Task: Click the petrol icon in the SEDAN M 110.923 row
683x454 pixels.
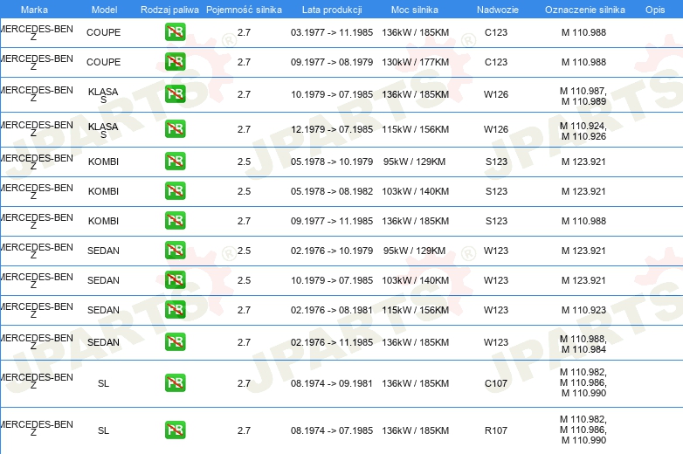Action: 175,309
